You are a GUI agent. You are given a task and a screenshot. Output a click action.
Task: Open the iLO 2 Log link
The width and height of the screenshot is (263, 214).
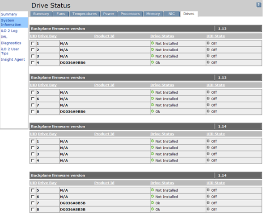(9, 31)
